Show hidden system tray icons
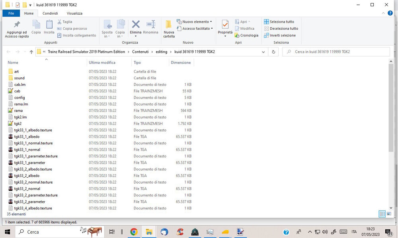The image size is (398, 238). [310, 232]
